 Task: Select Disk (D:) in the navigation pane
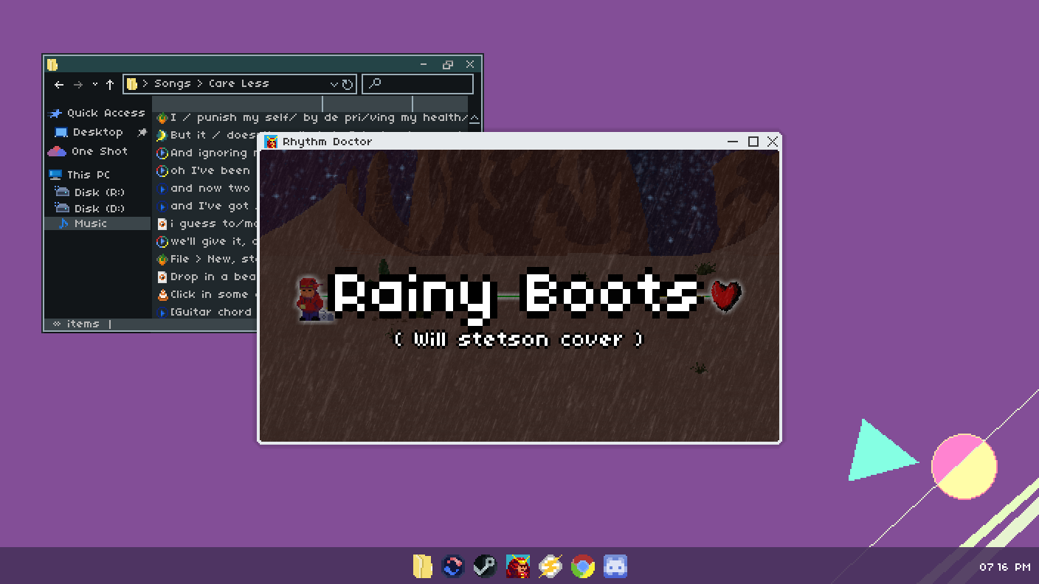pos(99,209)
